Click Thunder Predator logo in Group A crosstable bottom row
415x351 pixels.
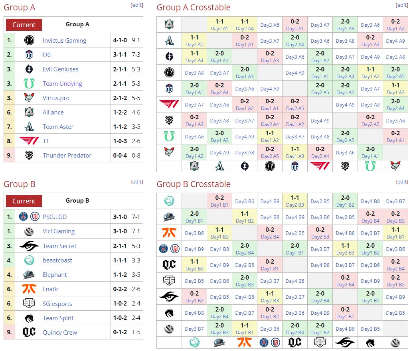[345, 166]
